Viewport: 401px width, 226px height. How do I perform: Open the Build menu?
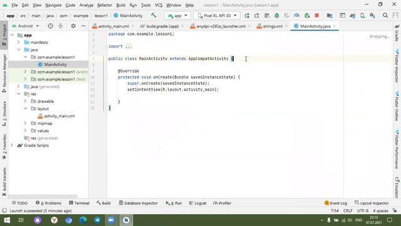click(121, 5)
